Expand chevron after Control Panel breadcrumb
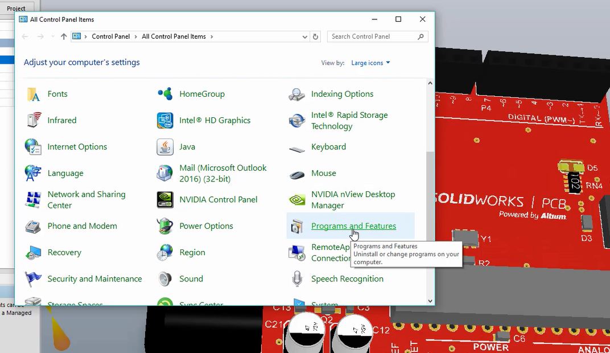 (x=136, y=36)
